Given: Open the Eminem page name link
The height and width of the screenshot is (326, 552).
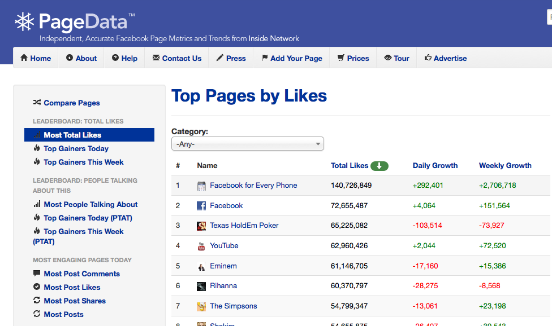Looking at the screenshot, I should tap(223, 266).
